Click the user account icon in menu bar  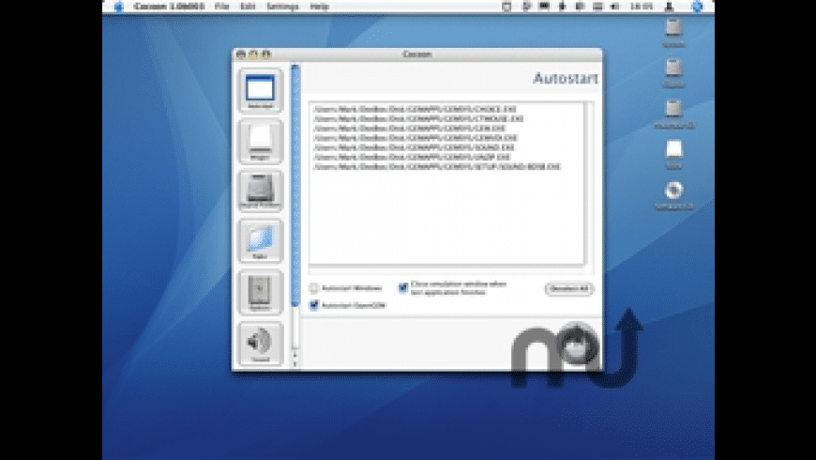(670, 7)
